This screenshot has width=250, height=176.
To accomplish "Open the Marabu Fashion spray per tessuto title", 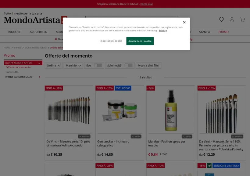I will (x=167, y=143).
